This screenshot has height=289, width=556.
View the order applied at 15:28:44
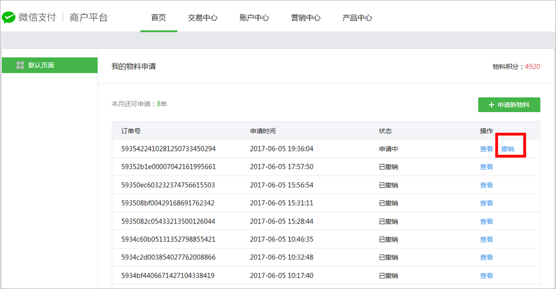coord(486,221)
